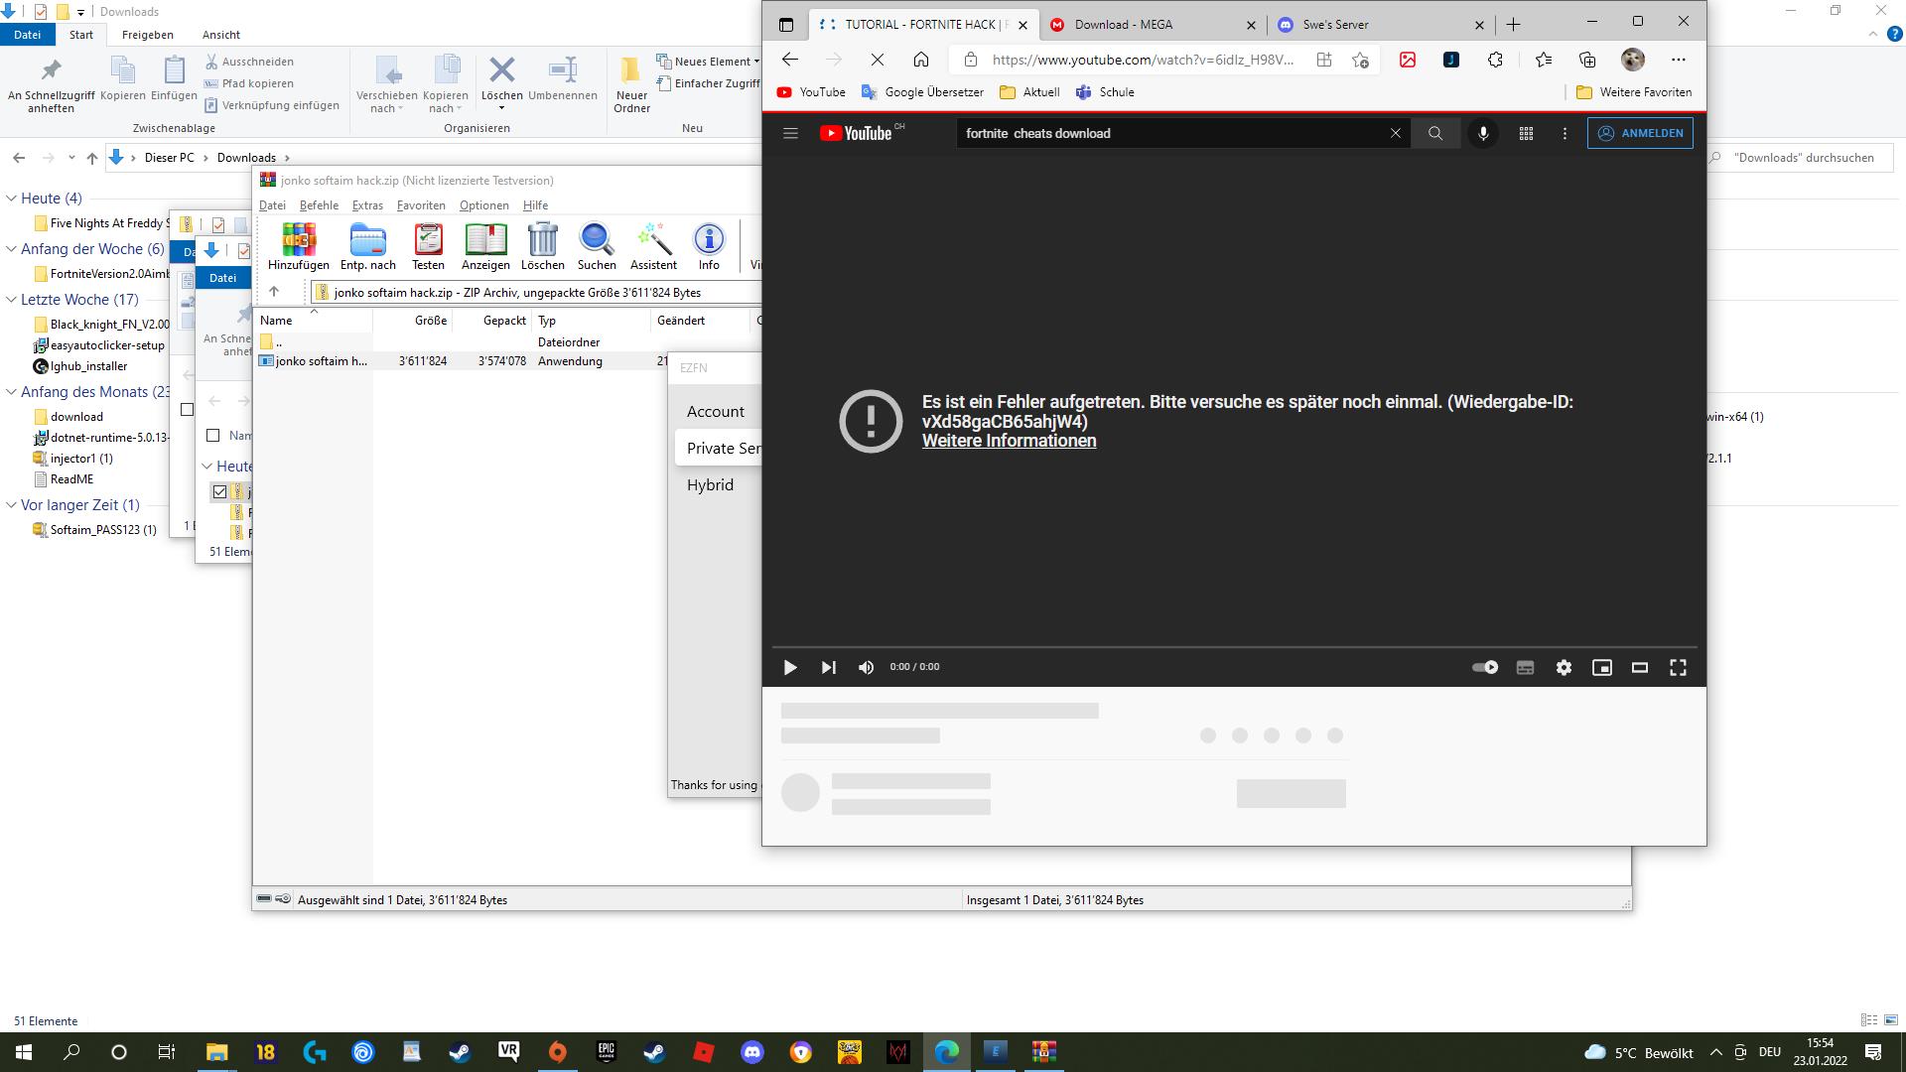Image resolution: width=1906 pixels, height=1072 pixels.
Task: Uncheck the checked file checkbox under Heute
Action: tap(219, 491)
